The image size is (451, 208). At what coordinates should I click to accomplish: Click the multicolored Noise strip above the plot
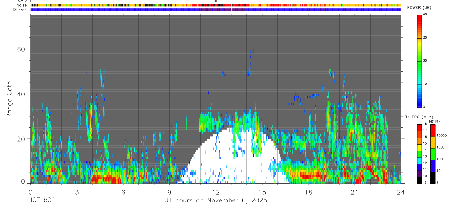point(216,5)
